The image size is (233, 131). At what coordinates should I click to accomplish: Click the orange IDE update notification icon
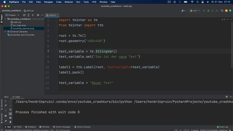click(x=226, y=11)
